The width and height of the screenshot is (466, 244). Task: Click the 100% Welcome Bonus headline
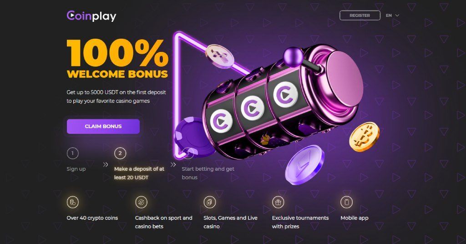point(118,59)
